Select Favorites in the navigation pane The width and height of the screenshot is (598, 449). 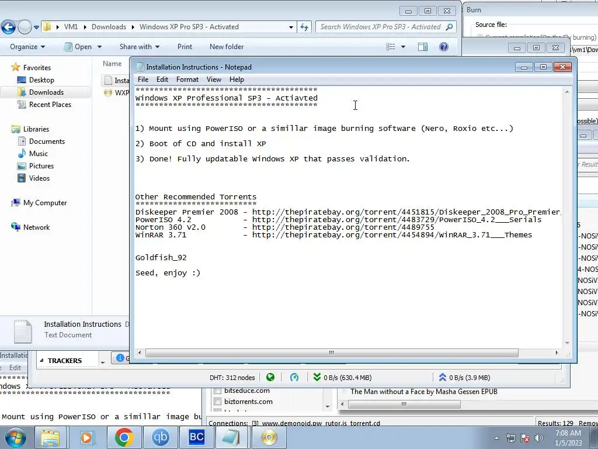[37, 68]
